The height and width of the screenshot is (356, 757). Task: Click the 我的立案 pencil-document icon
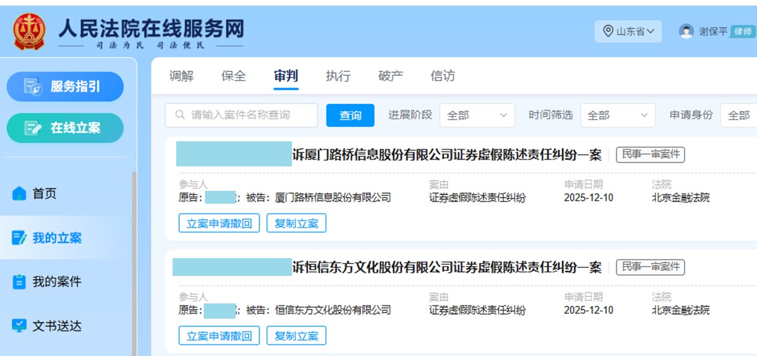coord(20,238)
